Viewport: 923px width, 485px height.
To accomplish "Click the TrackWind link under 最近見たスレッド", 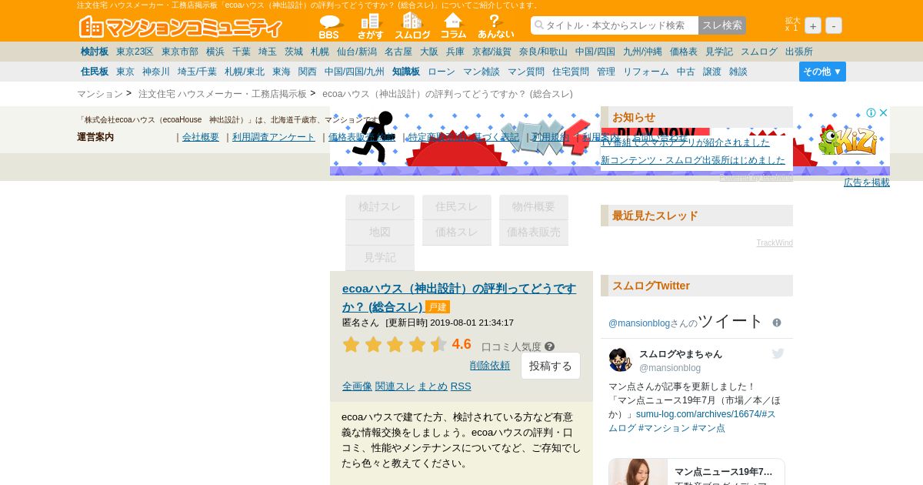I will coord(775,243).
